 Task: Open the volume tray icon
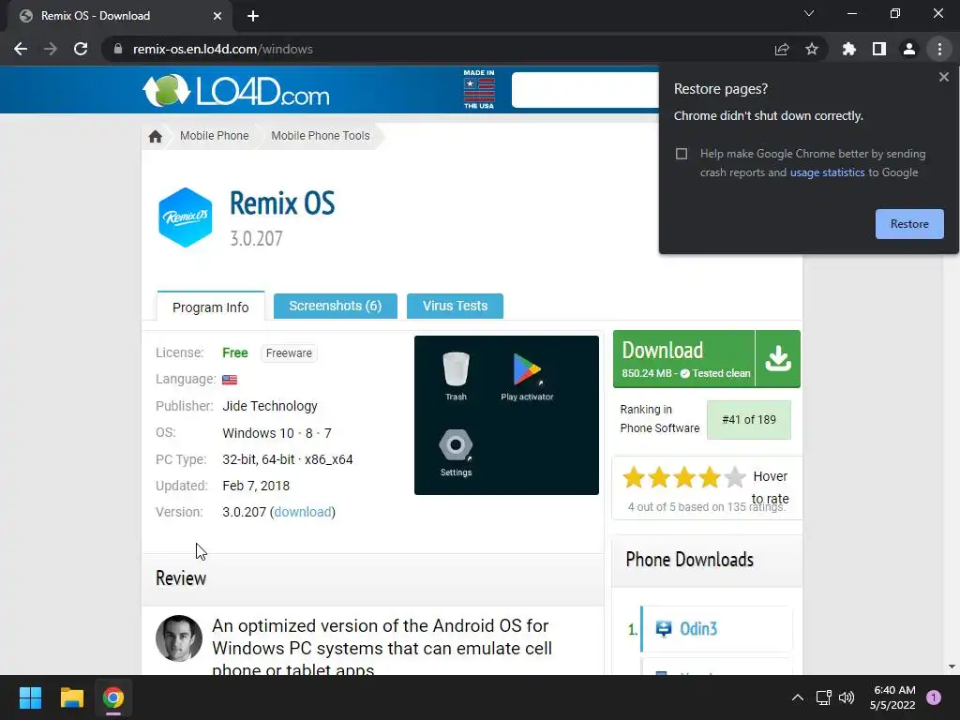coord(847,697)
